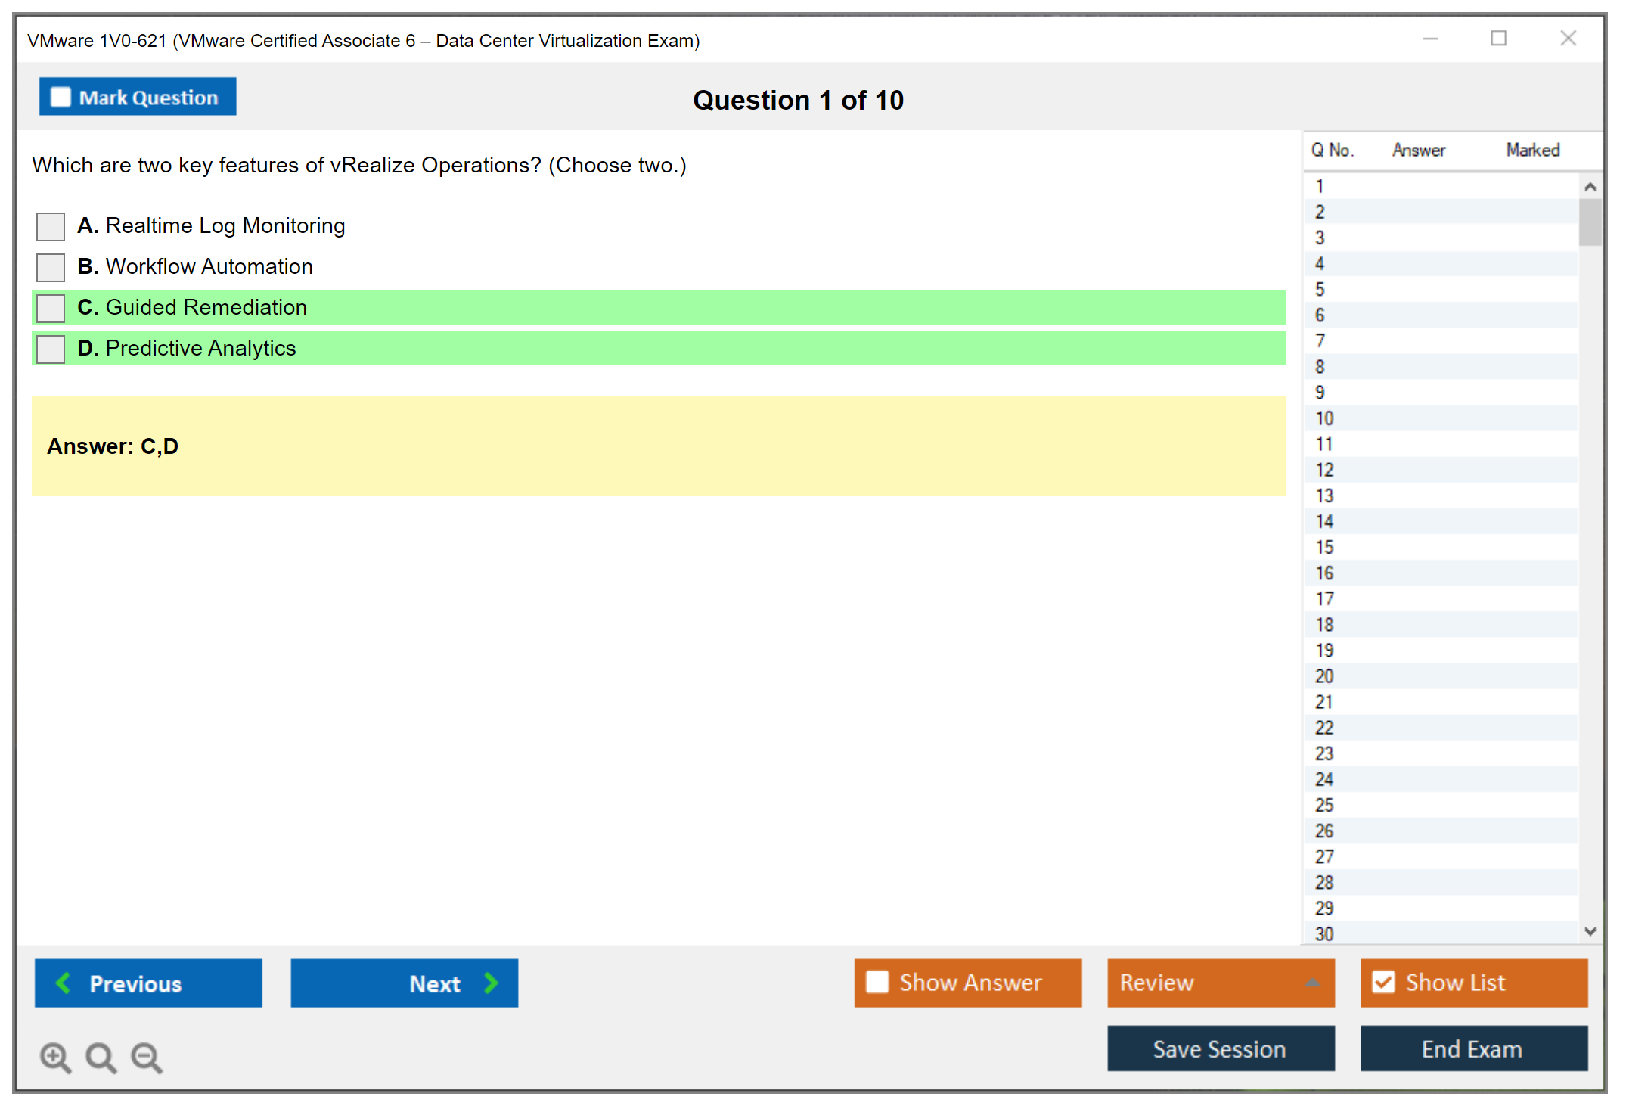1626x1112 pixels.
Task: Expand the Review dropdown arrow
Action: (1312, 983)
